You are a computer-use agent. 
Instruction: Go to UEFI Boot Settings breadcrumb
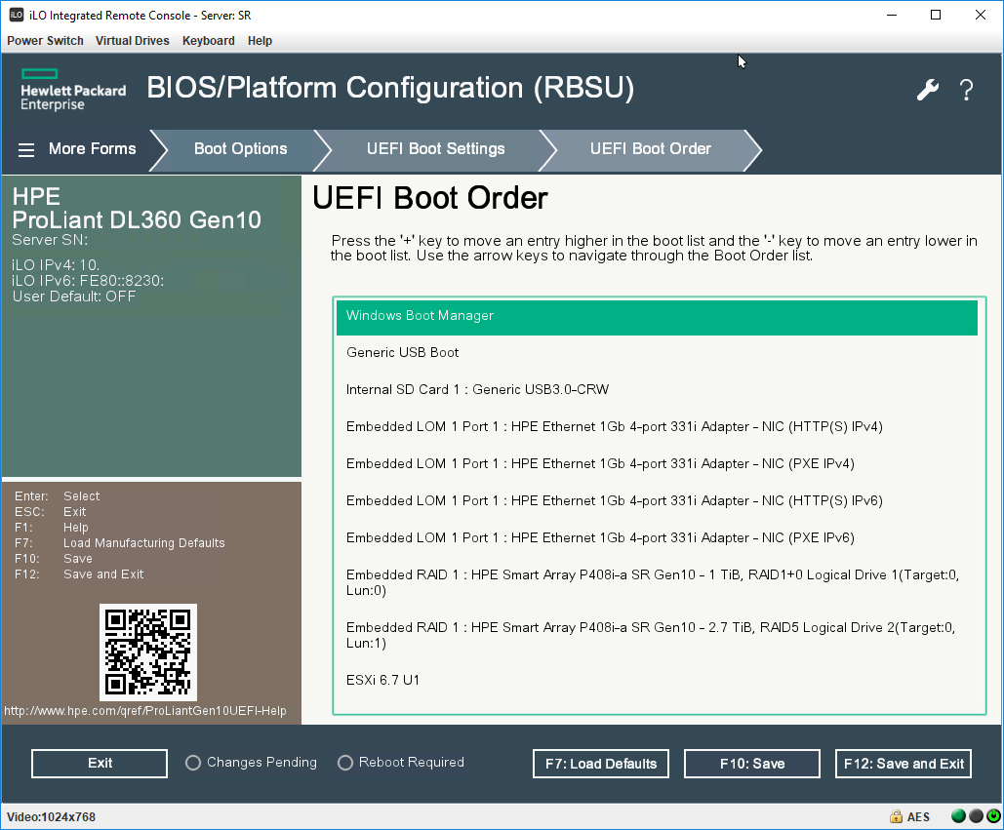(x=435, y=149)
